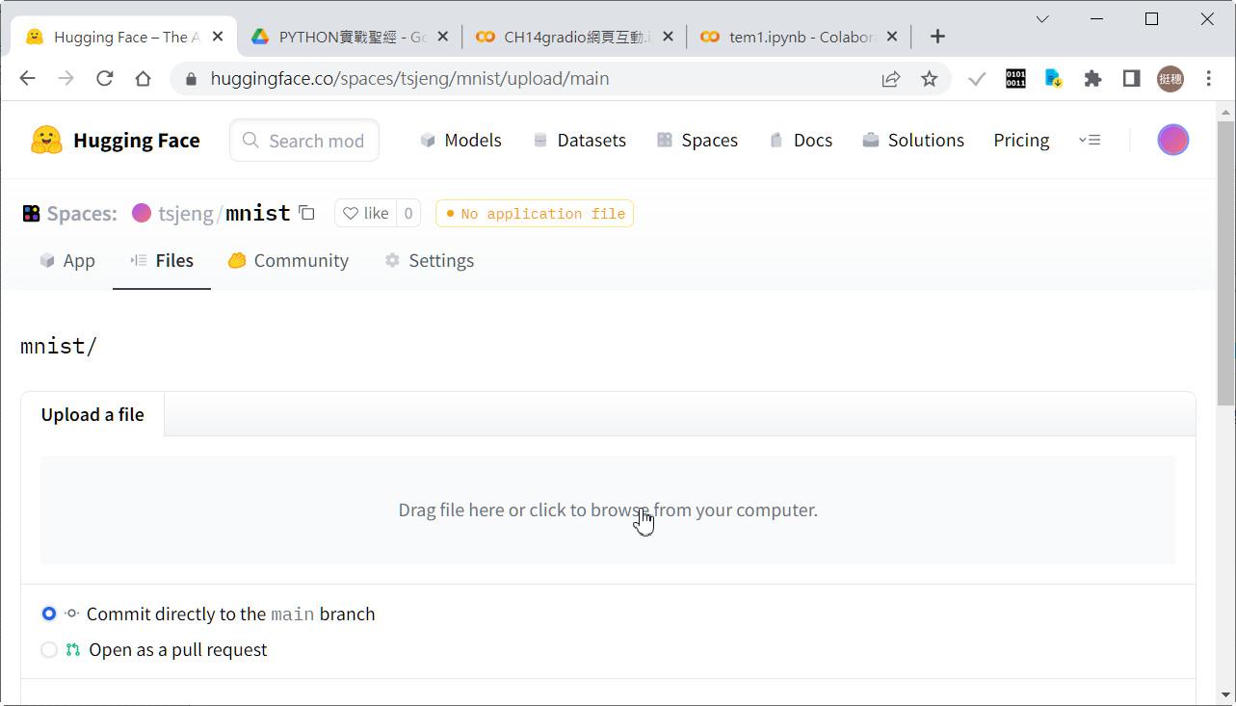Bookmark this page with the star icon
This screenshot has height=706, width=1236.
point(929,79)
